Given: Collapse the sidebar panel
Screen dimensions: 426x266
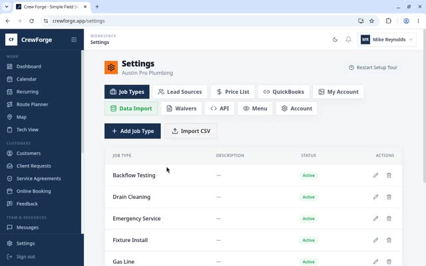Looking at the screenshot, I should point(74,40).
